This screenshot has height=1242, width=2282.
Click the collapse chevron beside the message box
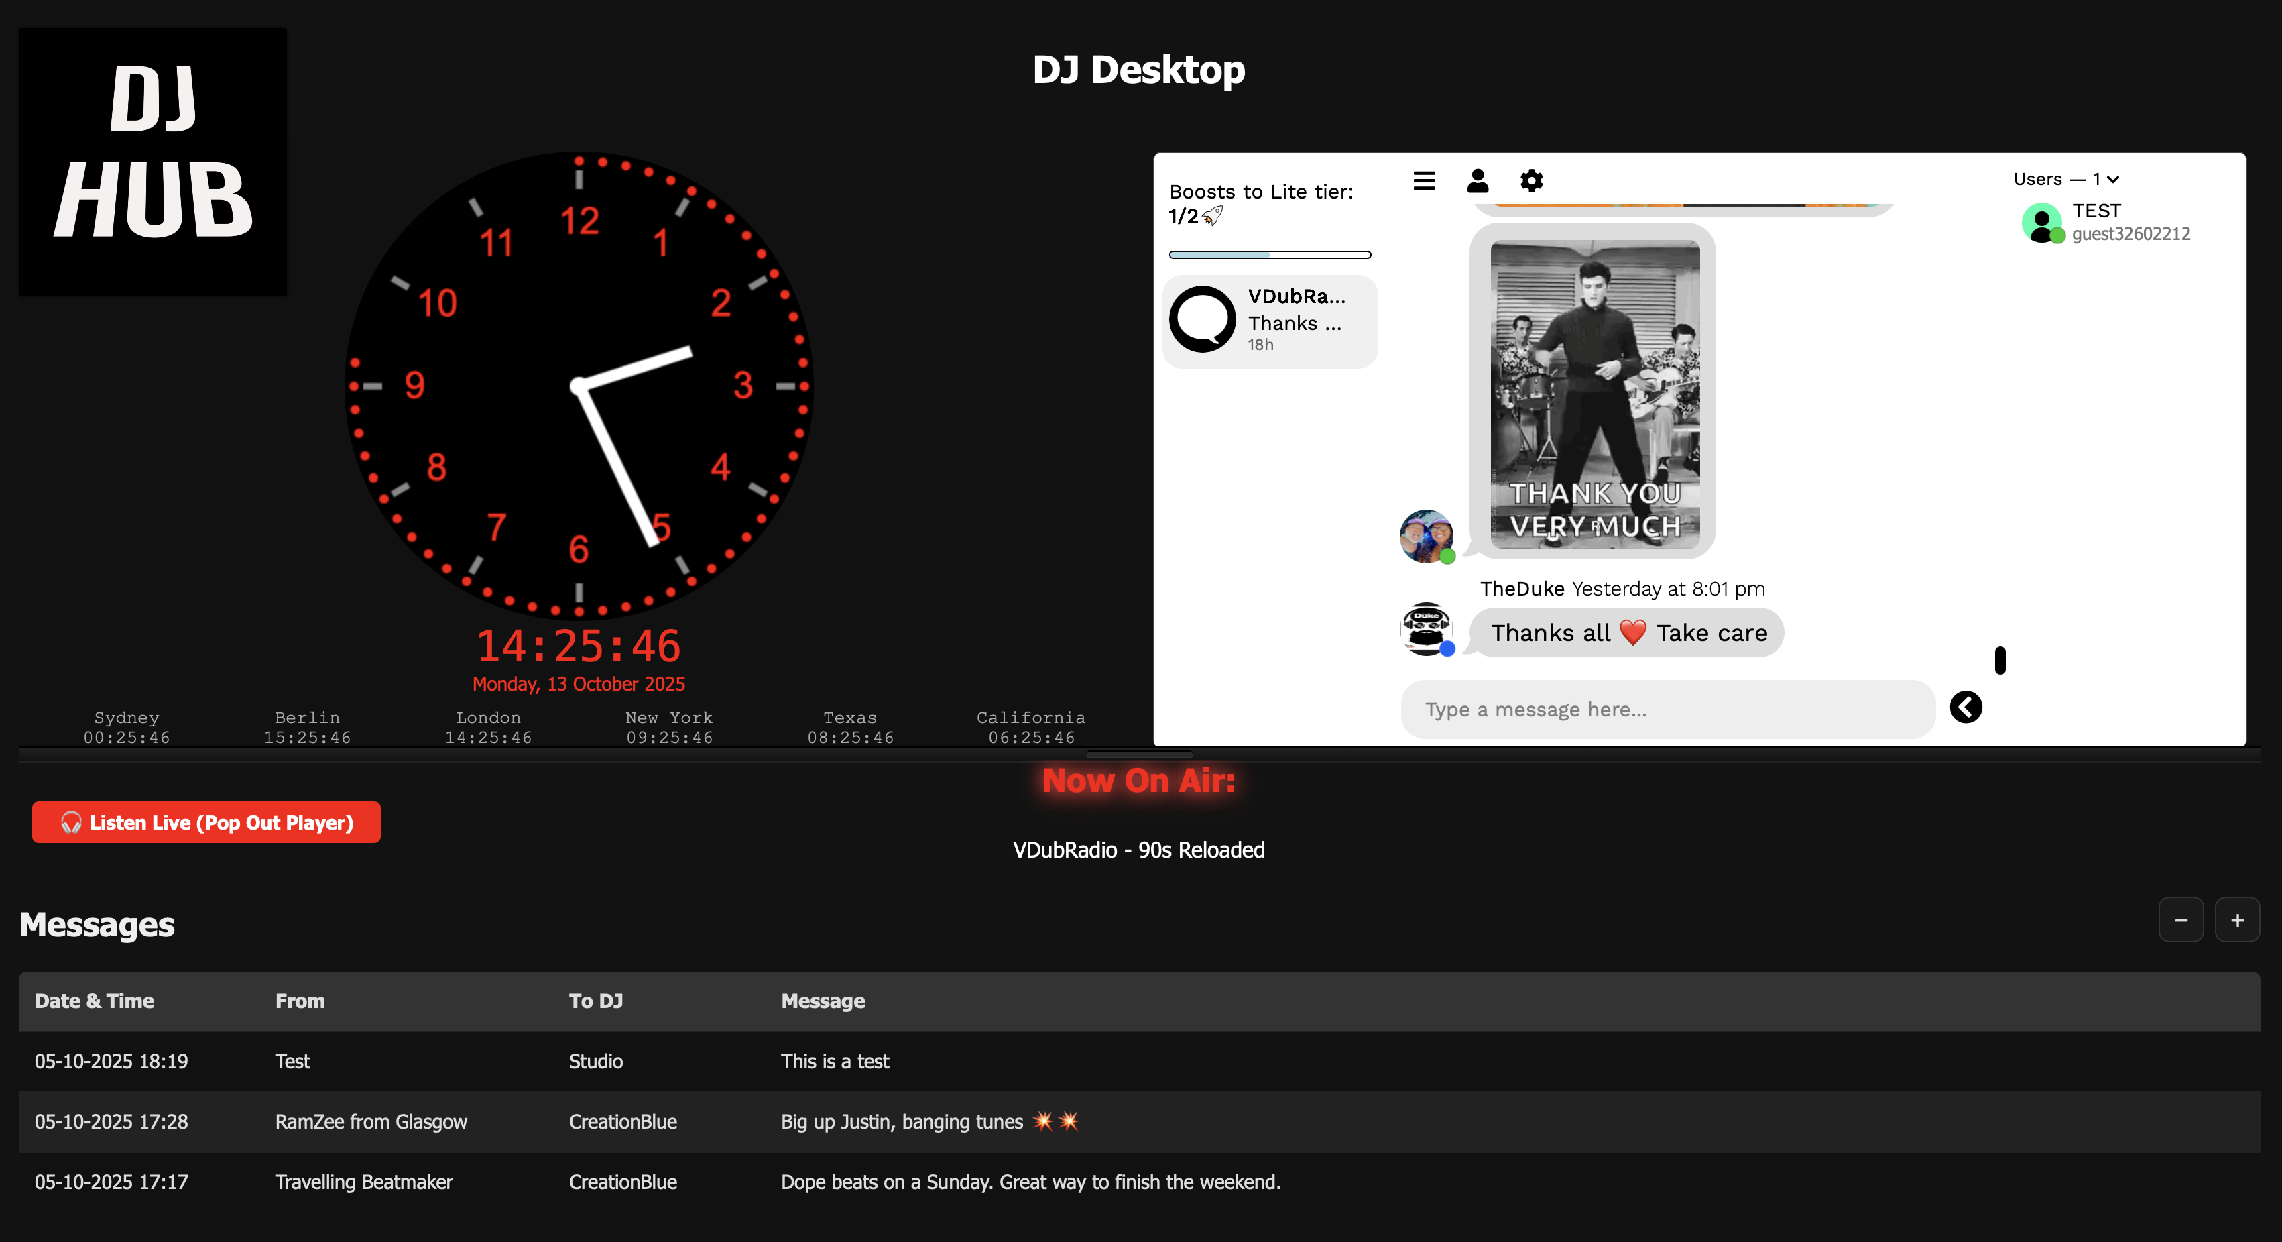[1967, 706]
